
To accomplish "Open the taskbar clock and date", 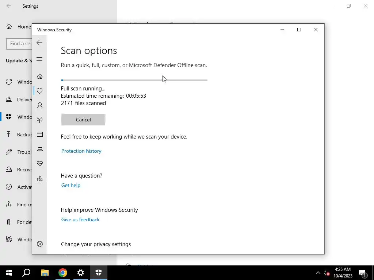I will click(x=343, y=273).
